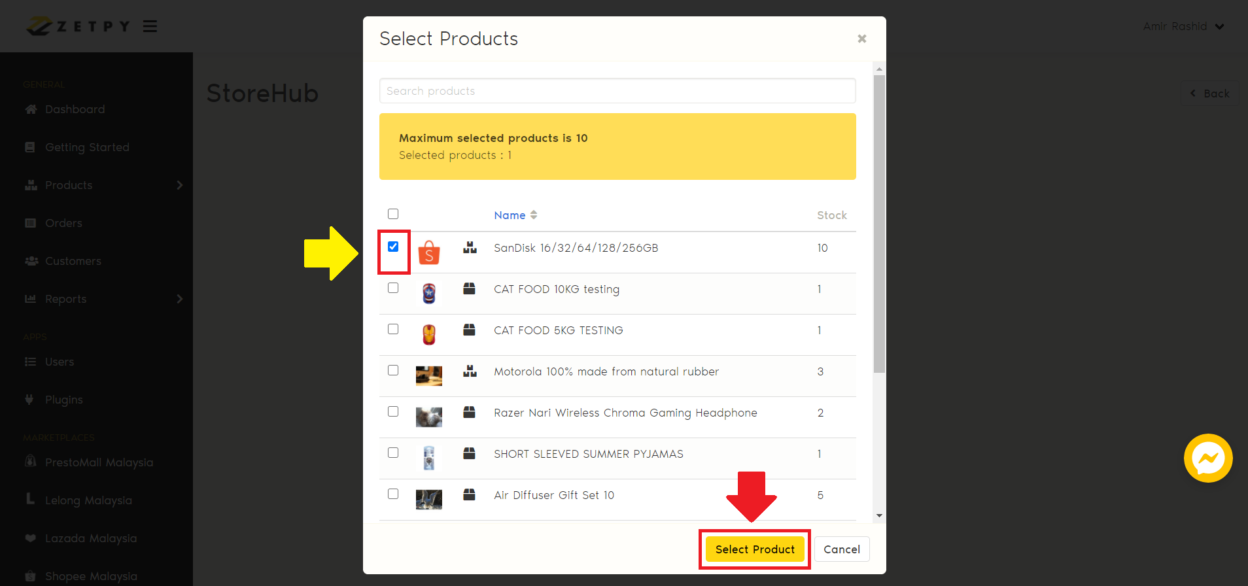Open the Amir Rashid user dropdown
The width and height of the screenshot is (1248, 586).
tap(1183, 26)
